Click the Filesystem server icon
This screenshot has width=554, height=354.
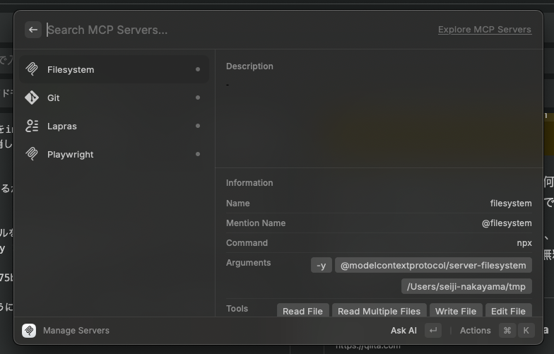click(x=32, y=69)
